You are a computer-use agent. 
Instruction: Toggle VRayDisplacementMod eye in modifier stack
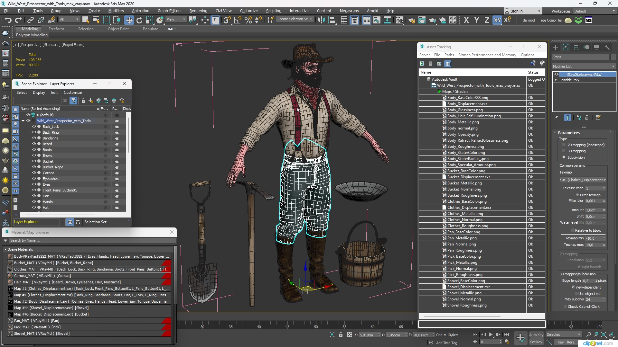pyautogui.click(x=557, y=74)
